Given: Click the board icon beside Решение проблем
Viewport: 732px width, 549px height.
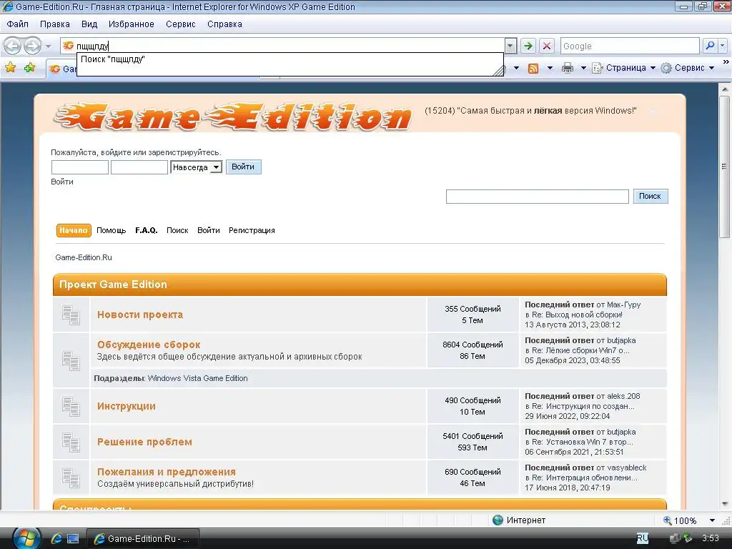Looking at the screenshot, I should pos(71,442).
